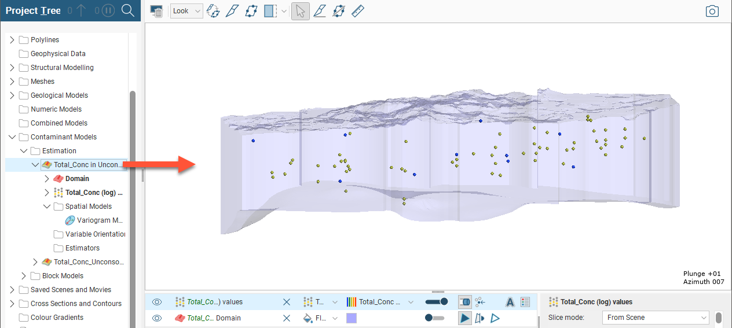Select the Estimators folder in tree

[82, 248]
